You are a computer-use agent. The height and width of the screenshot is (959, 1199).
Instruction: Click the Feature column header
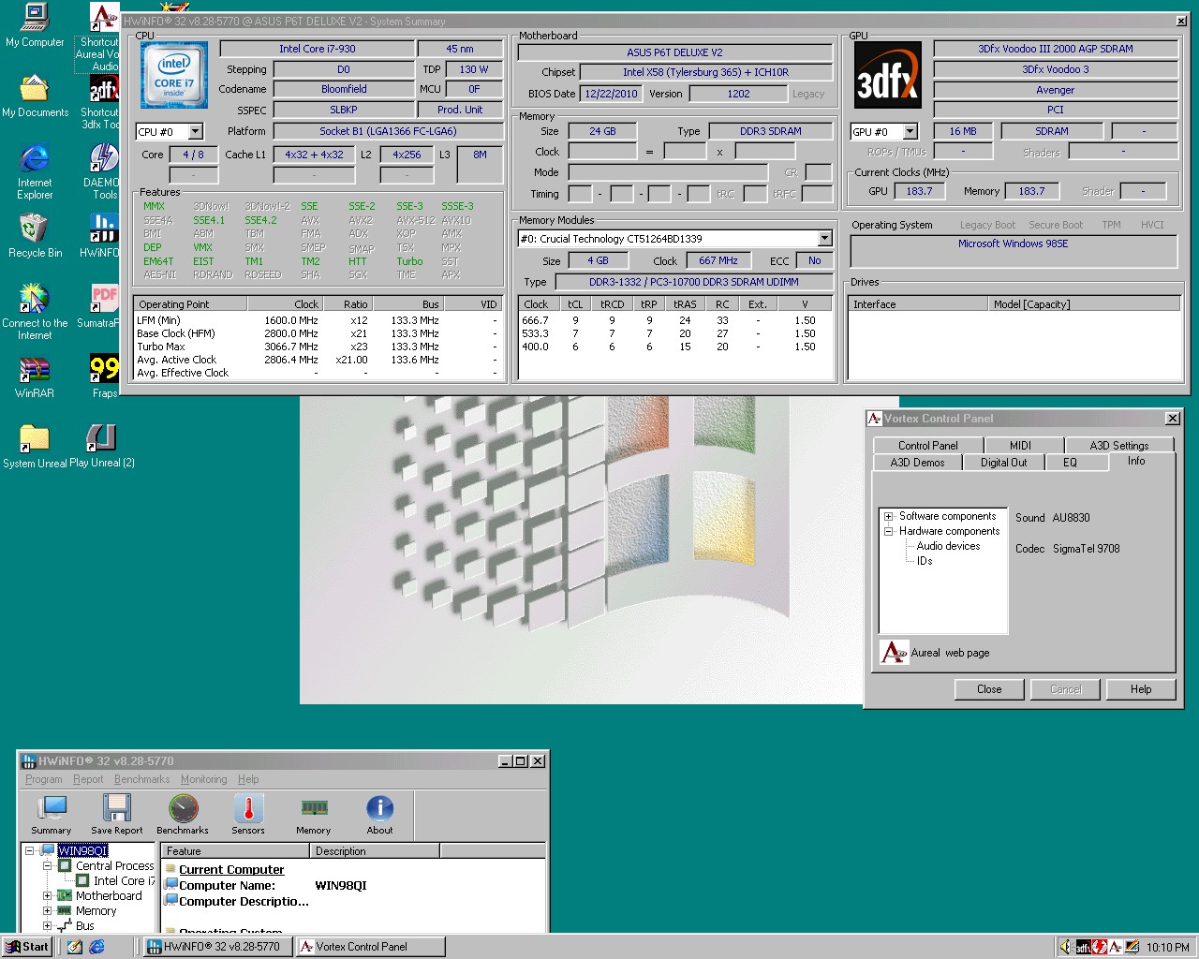coord(235,851)
